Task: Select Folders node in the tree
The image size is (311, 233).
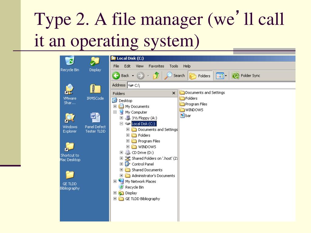Action: 144,135
